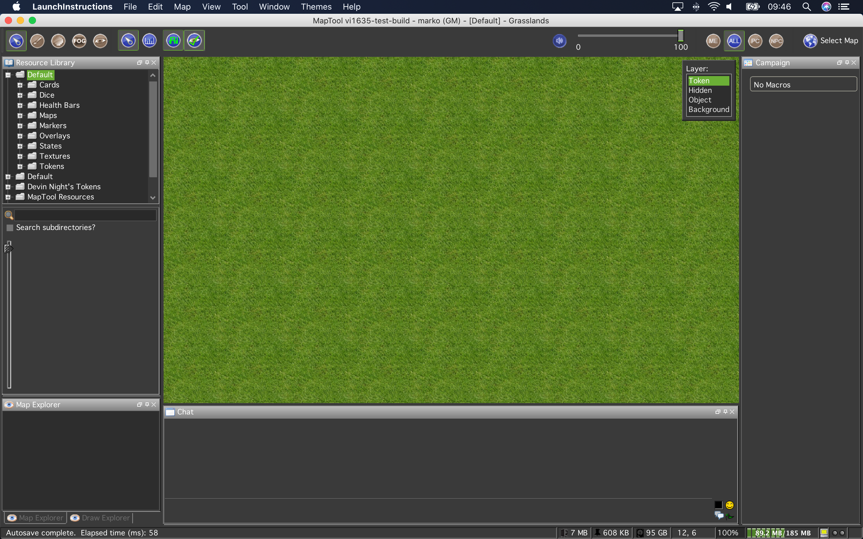The width and height of the screenshot is (863, 539).
Task: Open the chat text color swatch
Action: [x=718, y=505]
